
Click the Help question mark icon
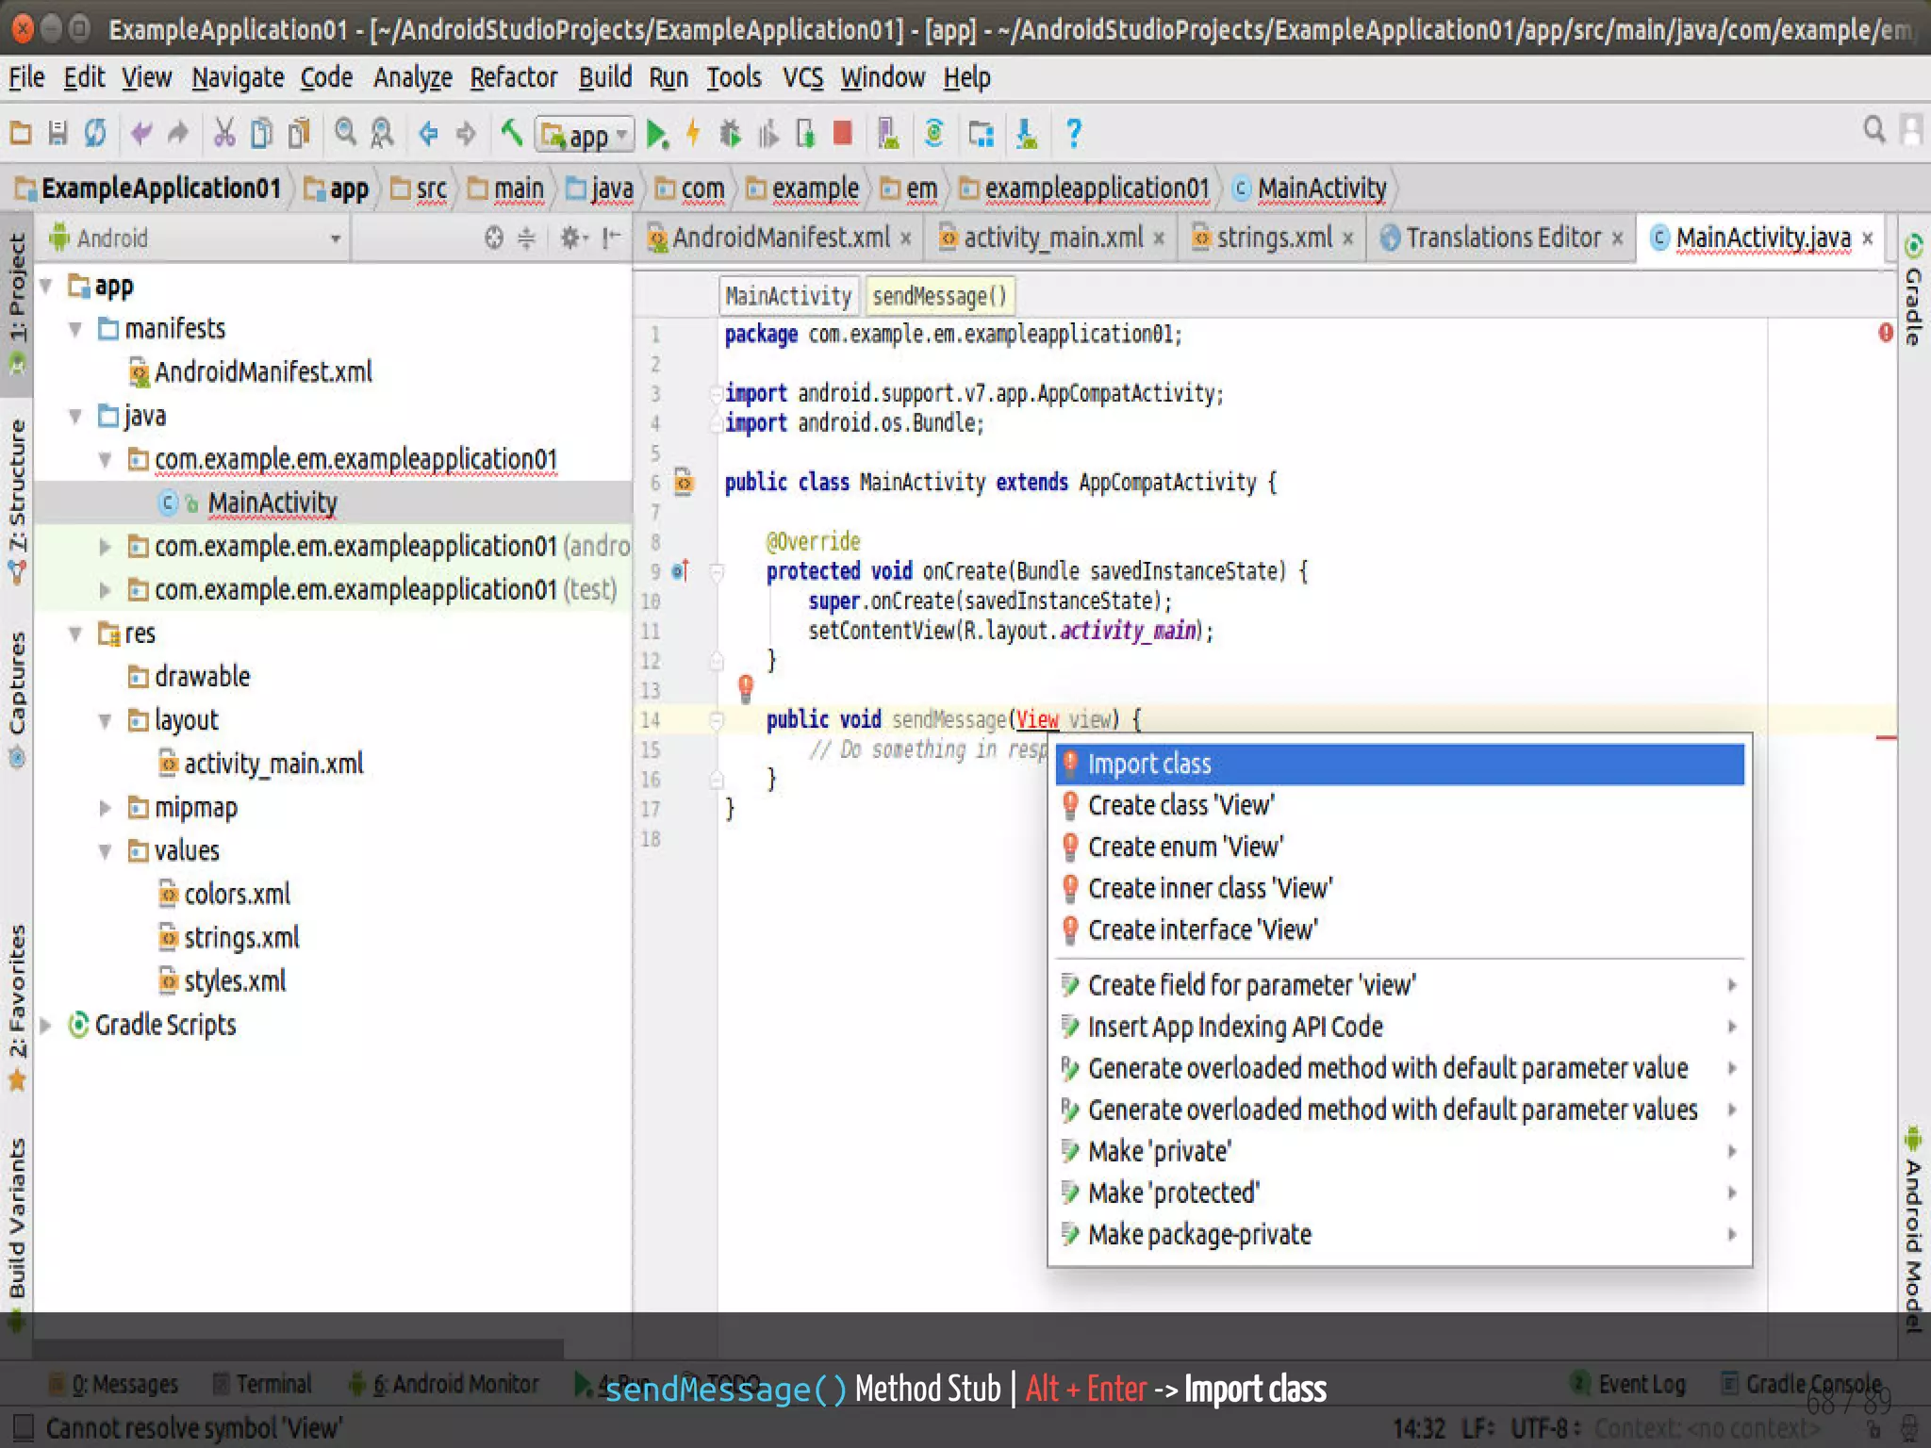[1074, 134]
